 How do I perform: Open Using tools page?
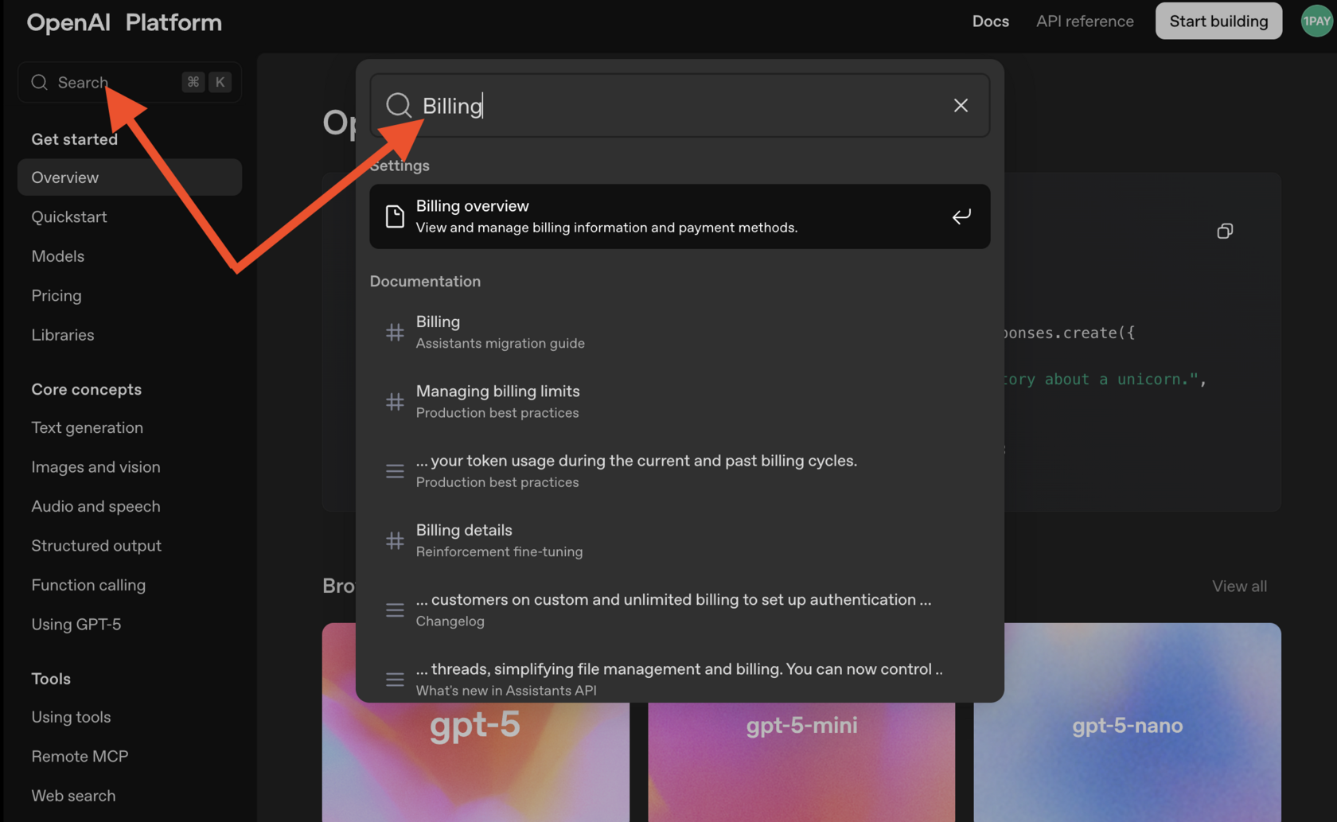71,717
